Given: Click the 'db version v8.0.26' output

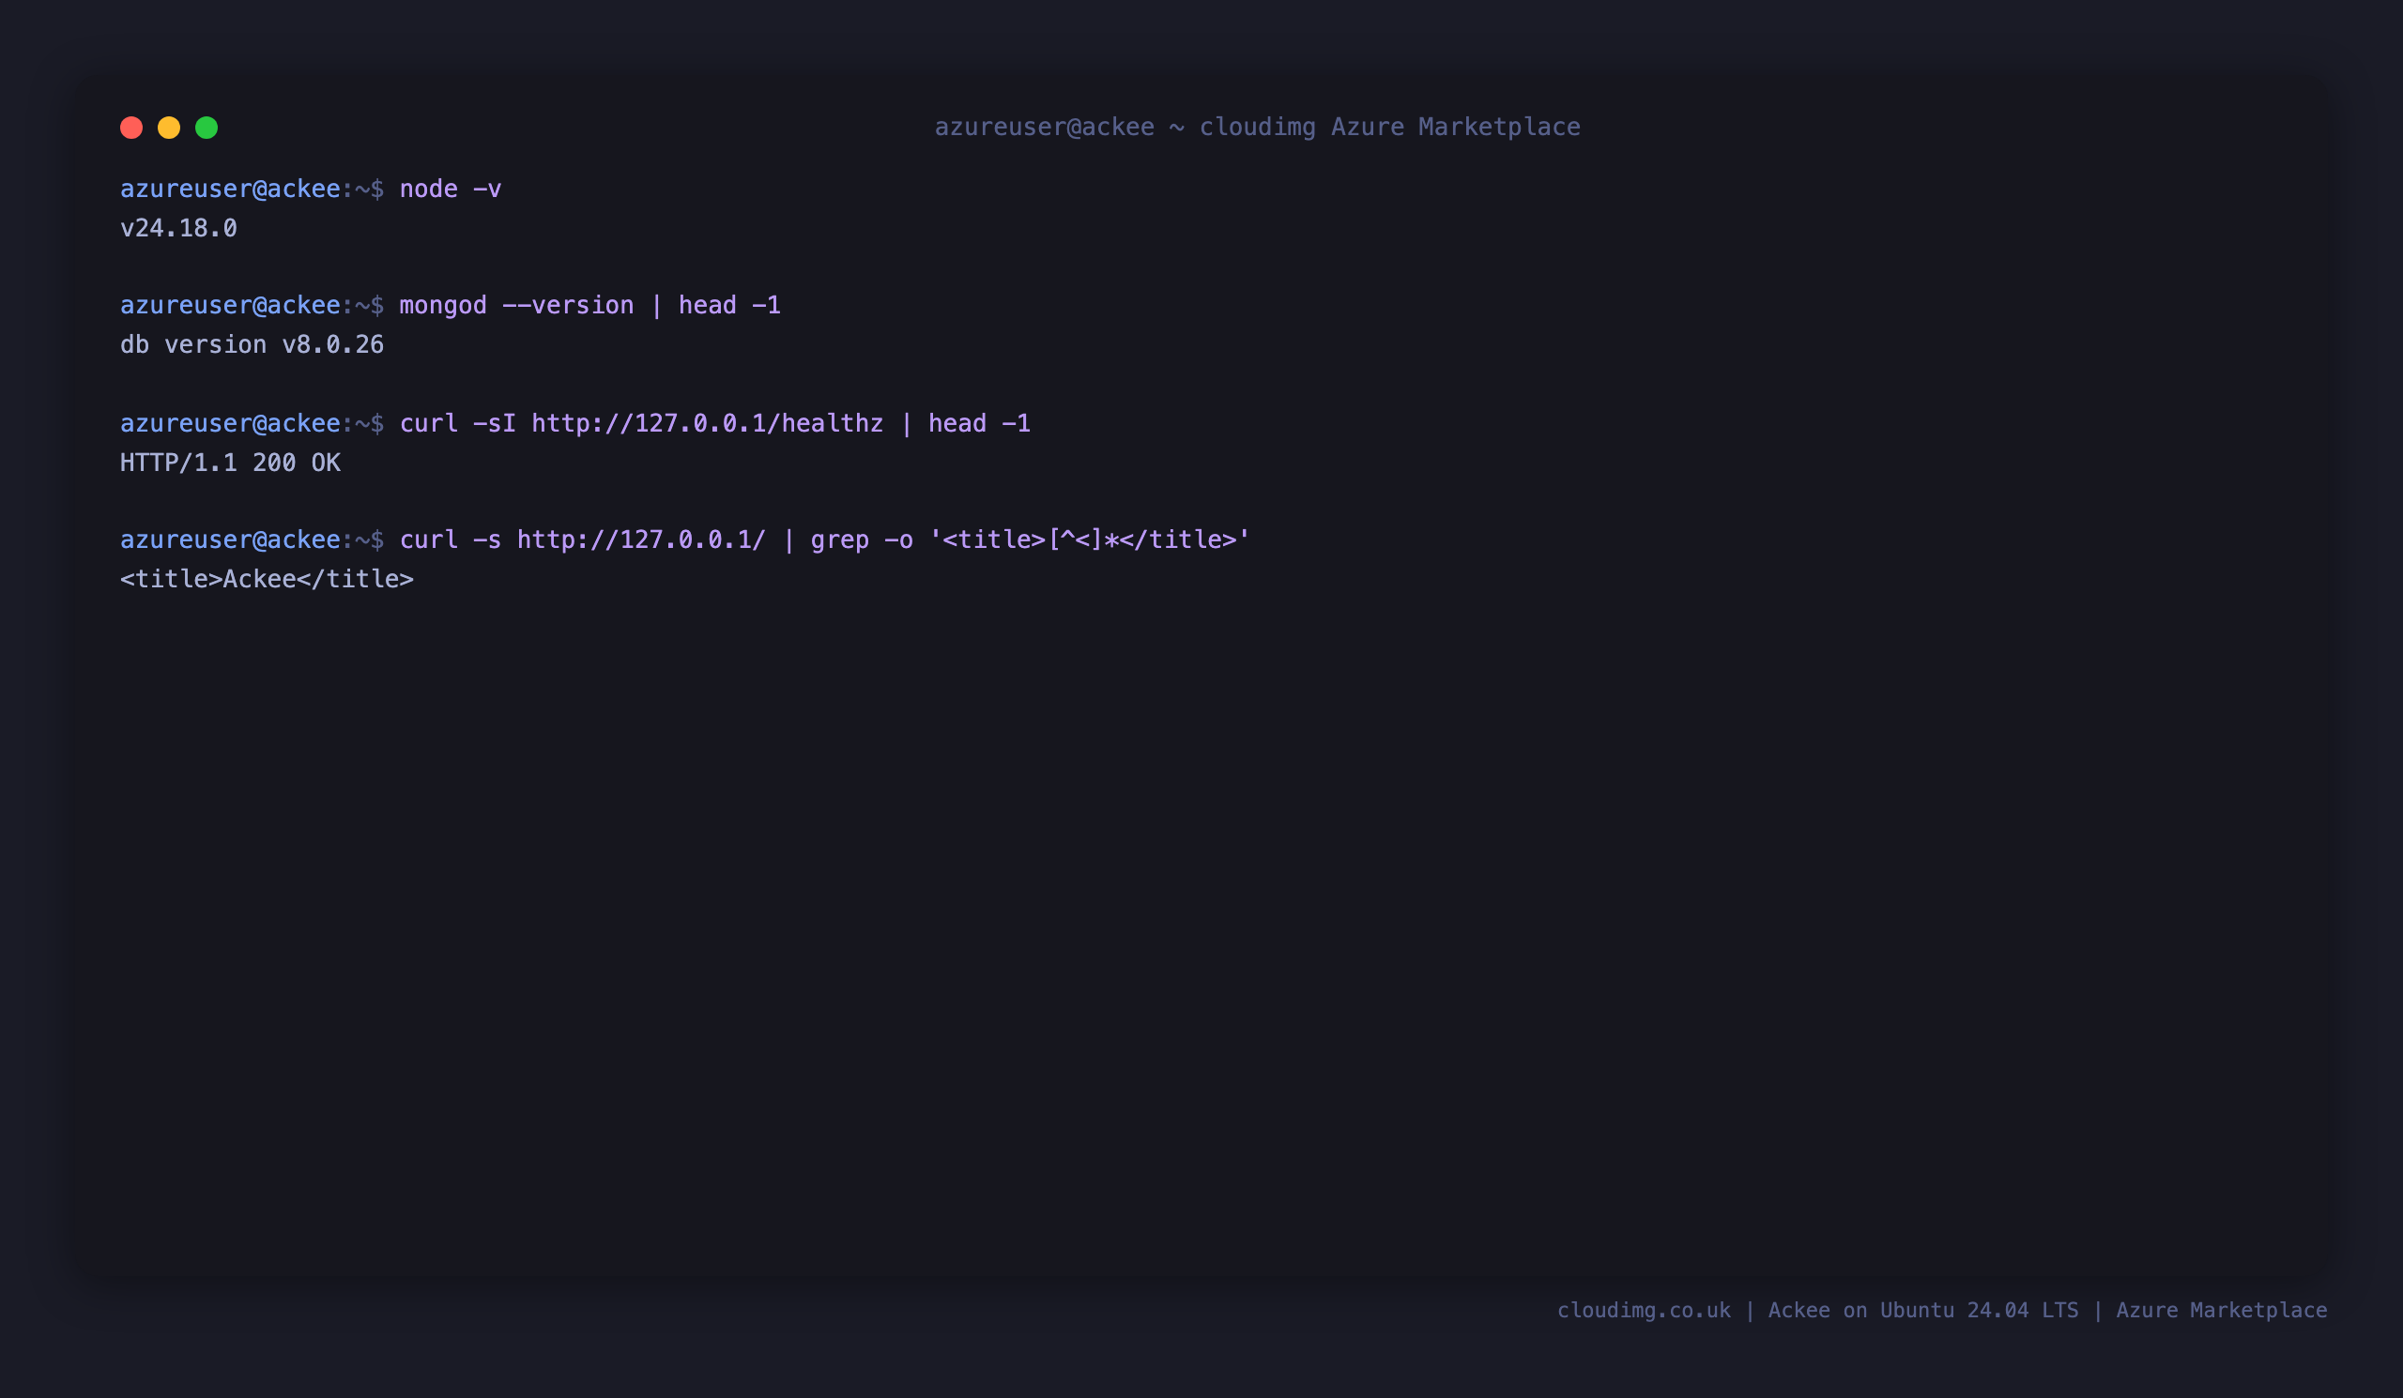Looking at the screenshot, I should [x=252, y=345].
